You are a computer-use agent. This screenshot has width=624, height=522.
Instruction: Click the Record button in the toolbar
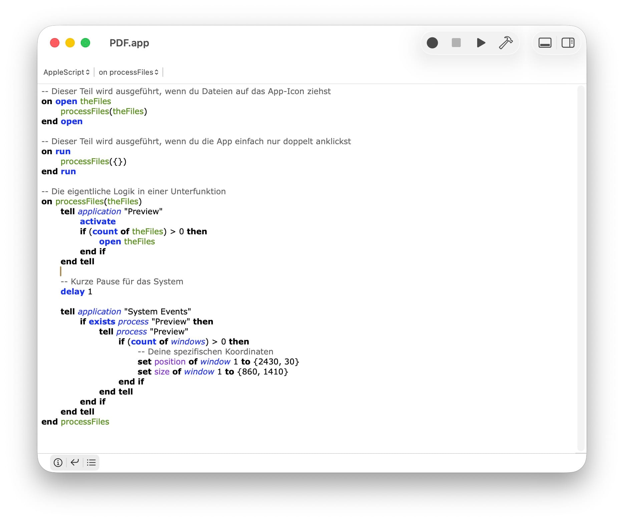[432, 43]
